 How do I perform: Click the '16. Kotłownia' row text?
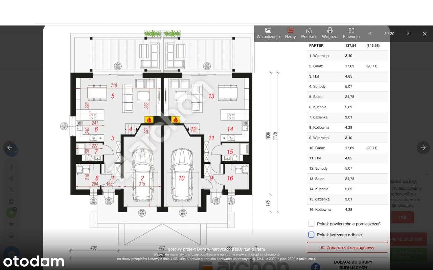(320, 209)
